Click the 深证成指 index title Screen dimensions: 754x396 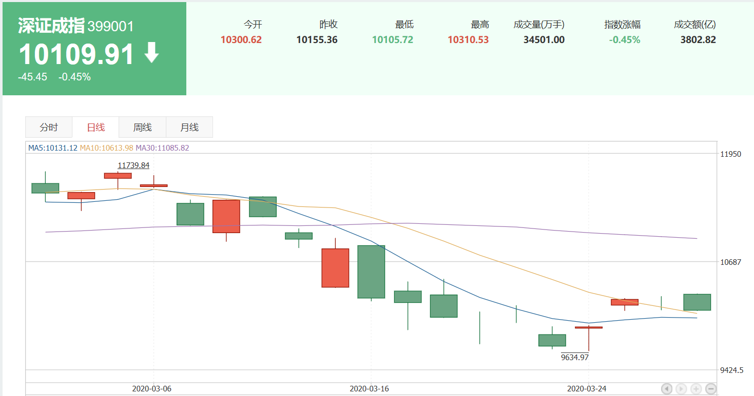point(51,26)
